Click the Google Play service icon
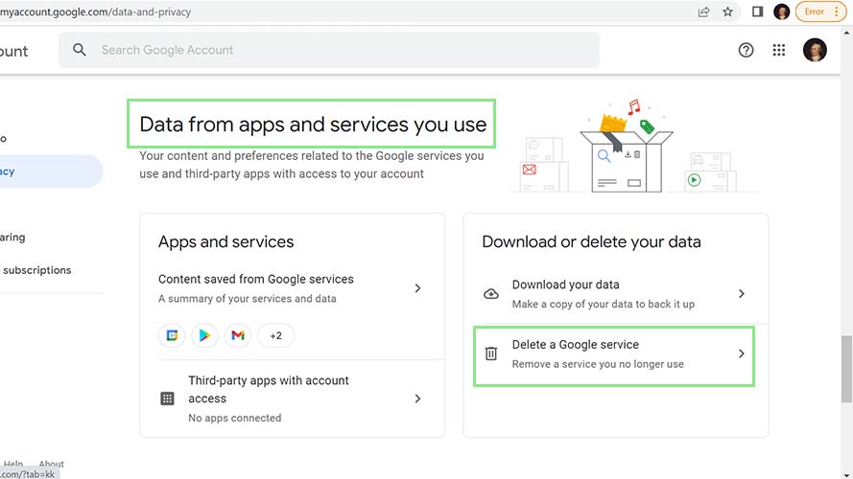Viewport: 853px width, 479px height. 204,335
